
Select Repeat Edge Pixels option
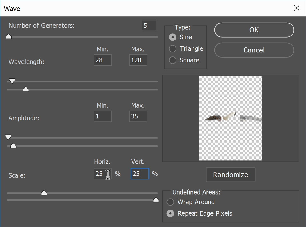pyautogui.click(x=170, y=213)
